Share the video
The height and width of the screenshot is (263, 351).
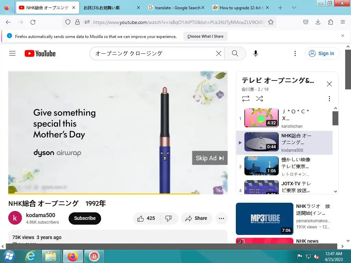(196, 218)
